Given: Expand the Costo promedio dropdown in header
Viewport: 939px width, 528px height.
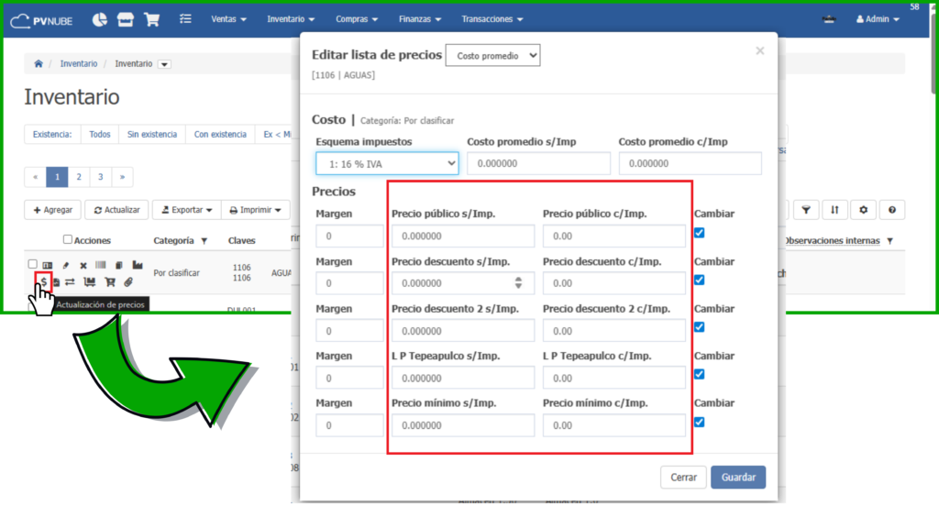Looking at the screenshot, I should tap(492, 56).
